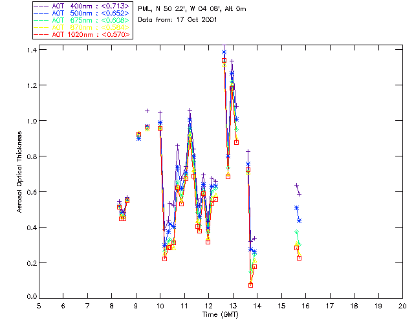Click the 0.6 y-axis tick label
The height and width of the screenshot is (331, 414).
tap(32, 192)
